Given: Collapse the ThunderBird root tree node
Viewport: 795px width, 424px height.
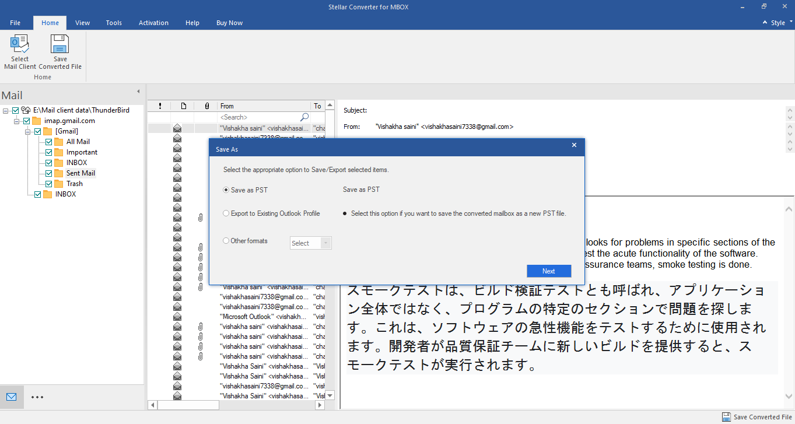Looking at the screenshot, I should tap(6, 110).
